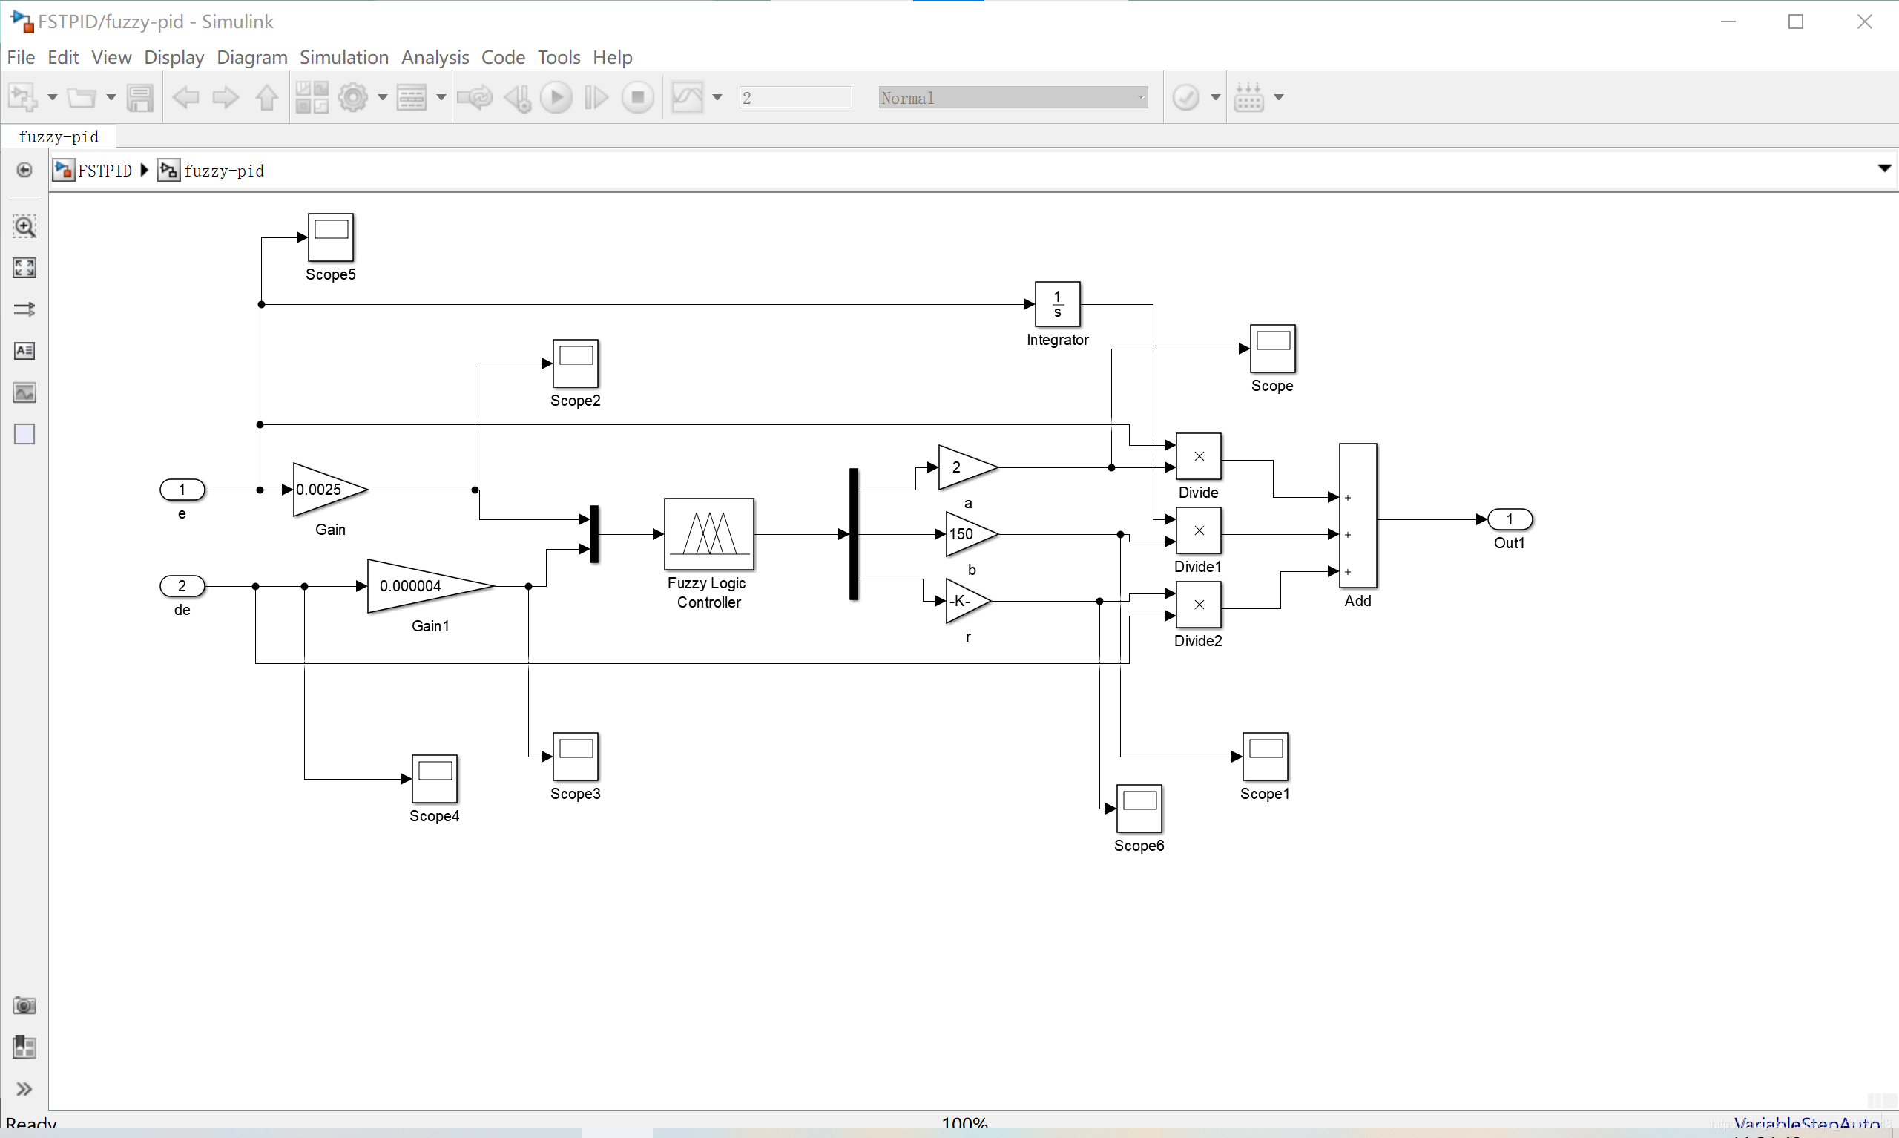Open the Edit menu

(x=63, y=56)
